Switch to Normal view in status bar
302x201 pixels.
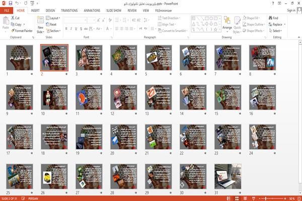tap(229, 198)
